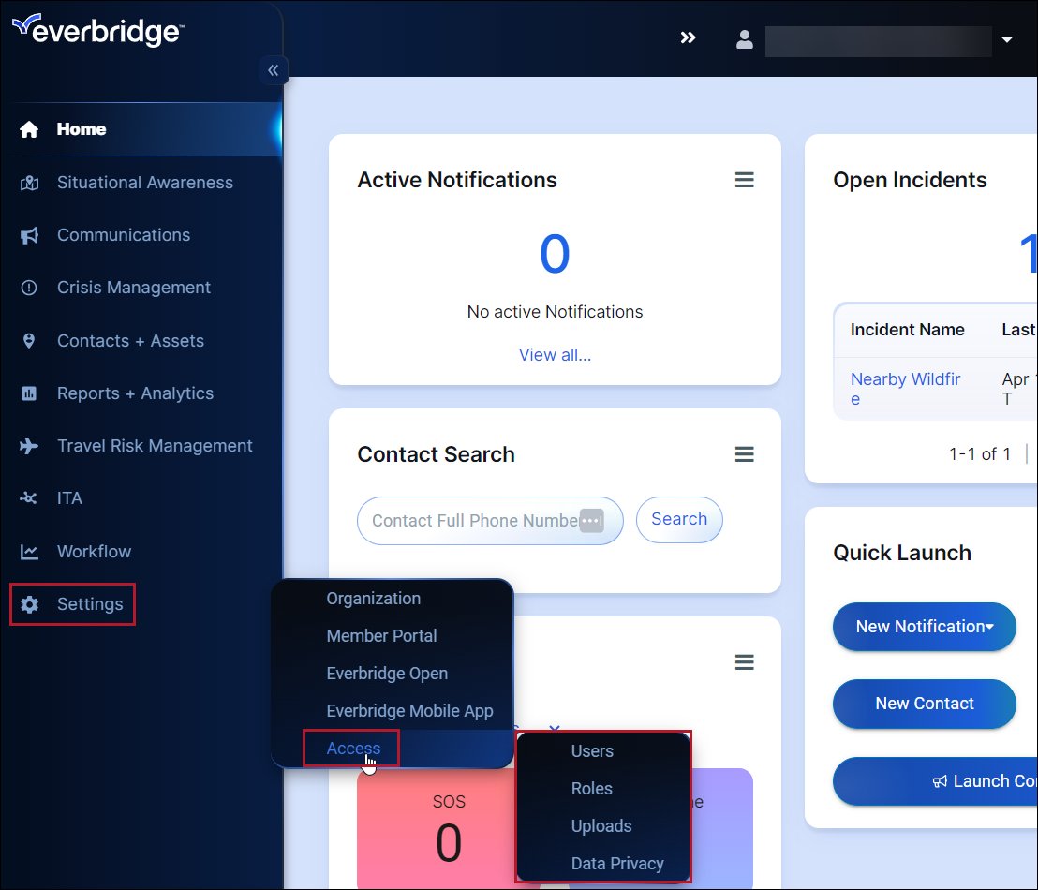This screenshot has width=1038, height=890.
Task: Click the Reports + Analytics chart icon
Action: click(29, 393)
